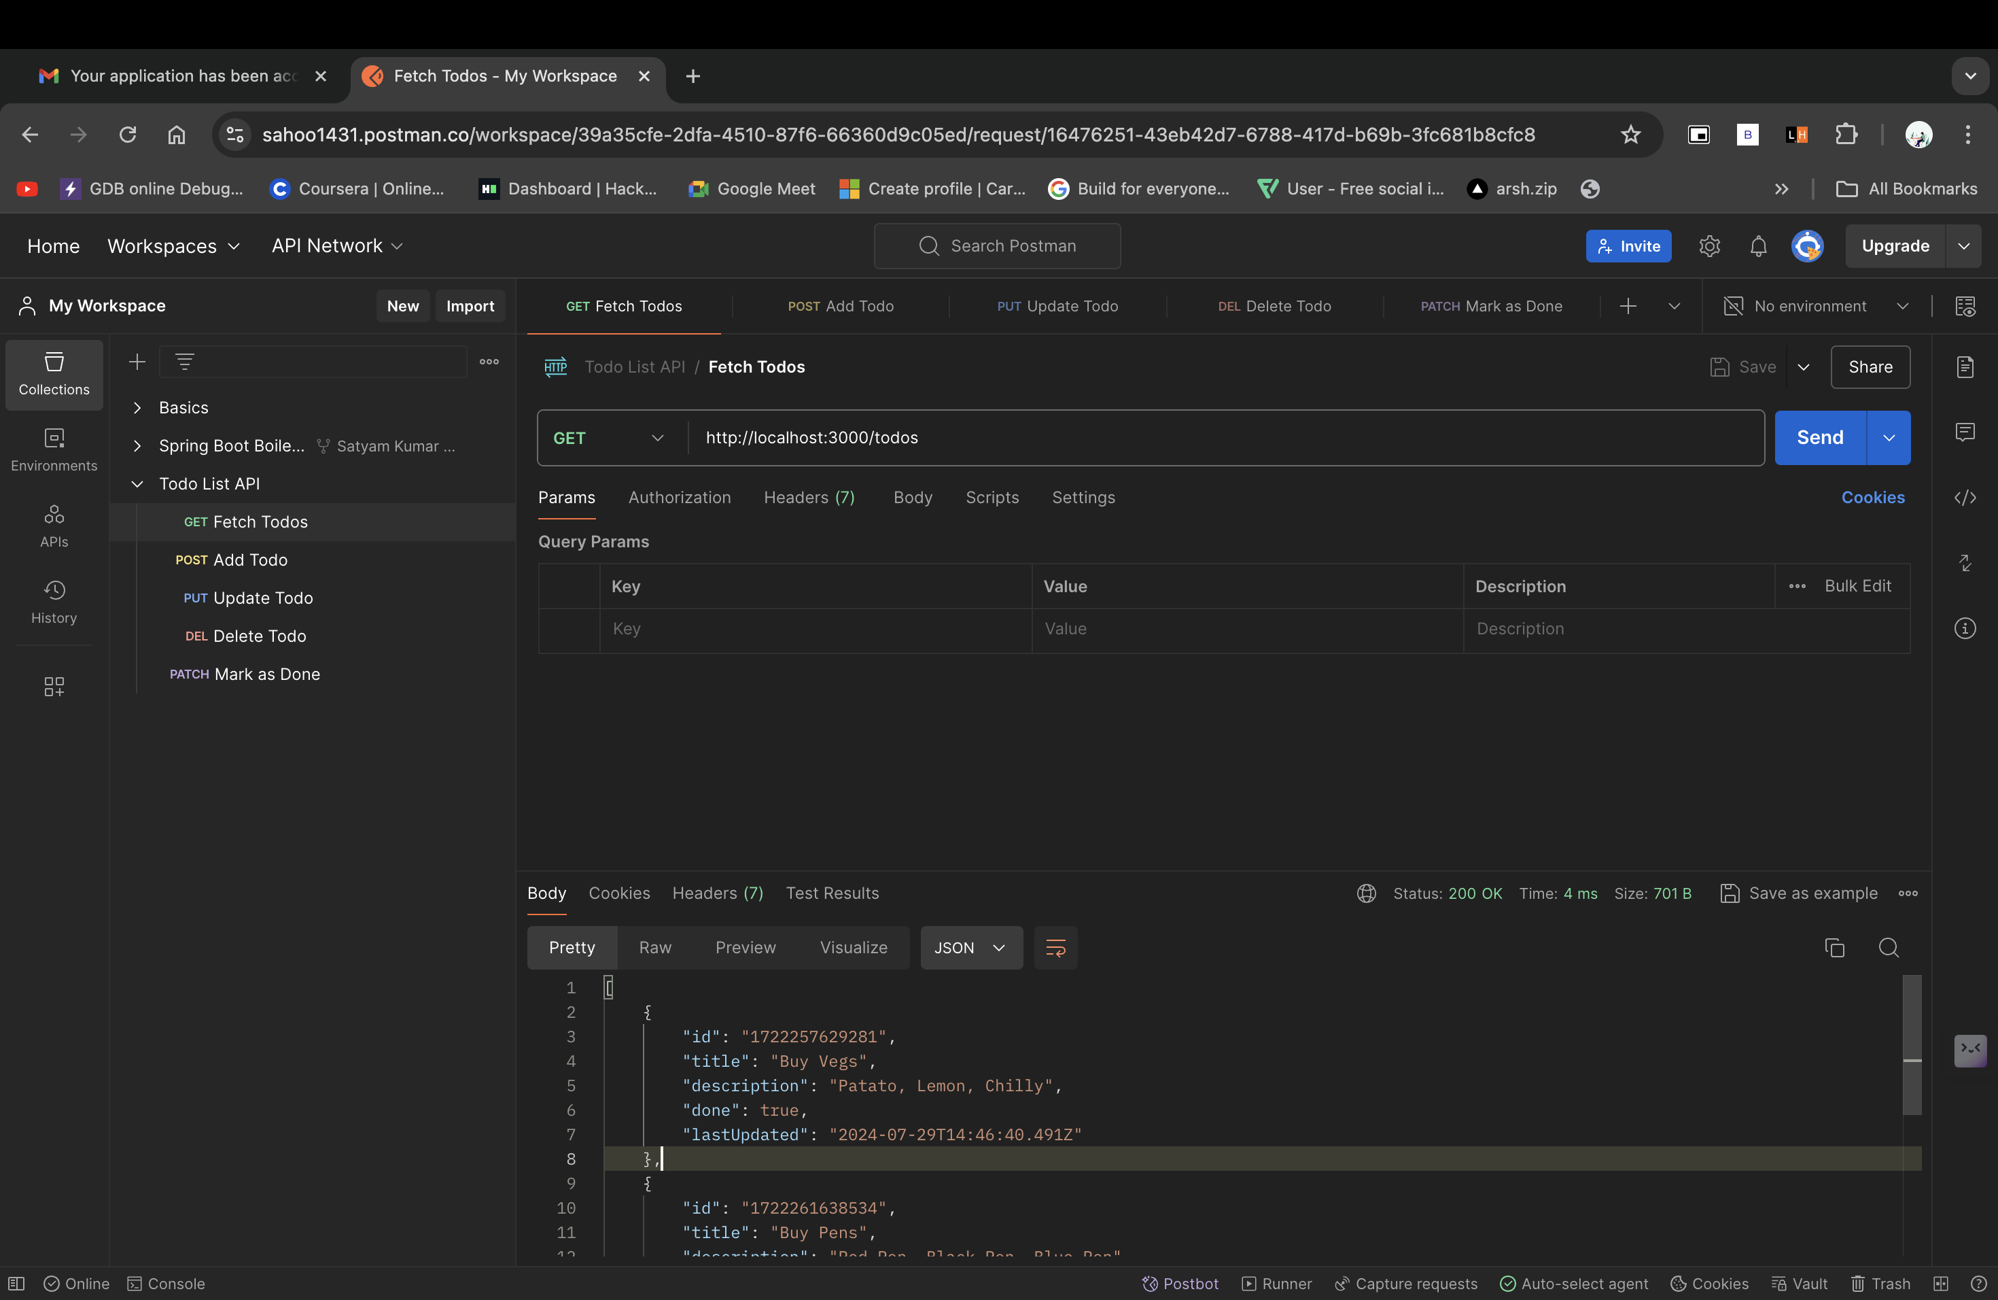Search the response body with magnifier icon
The image size is (1998, 1300).
coord(1888,947)
